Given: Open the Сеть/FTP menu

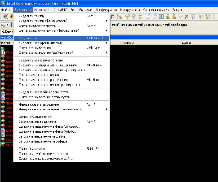Looking at the screenshot, I should pyautogui.click(x=60, y=10).
